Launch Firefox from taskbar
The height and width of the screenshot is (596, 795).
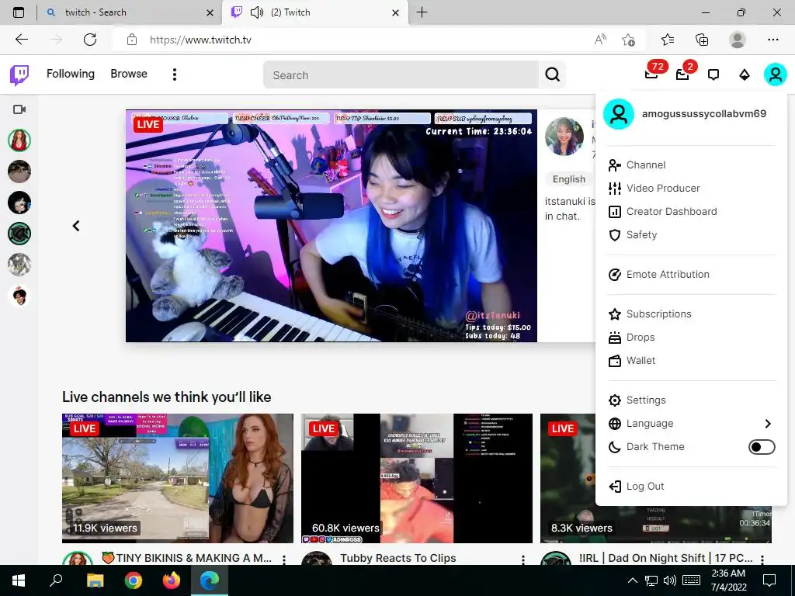click(172, 580)
